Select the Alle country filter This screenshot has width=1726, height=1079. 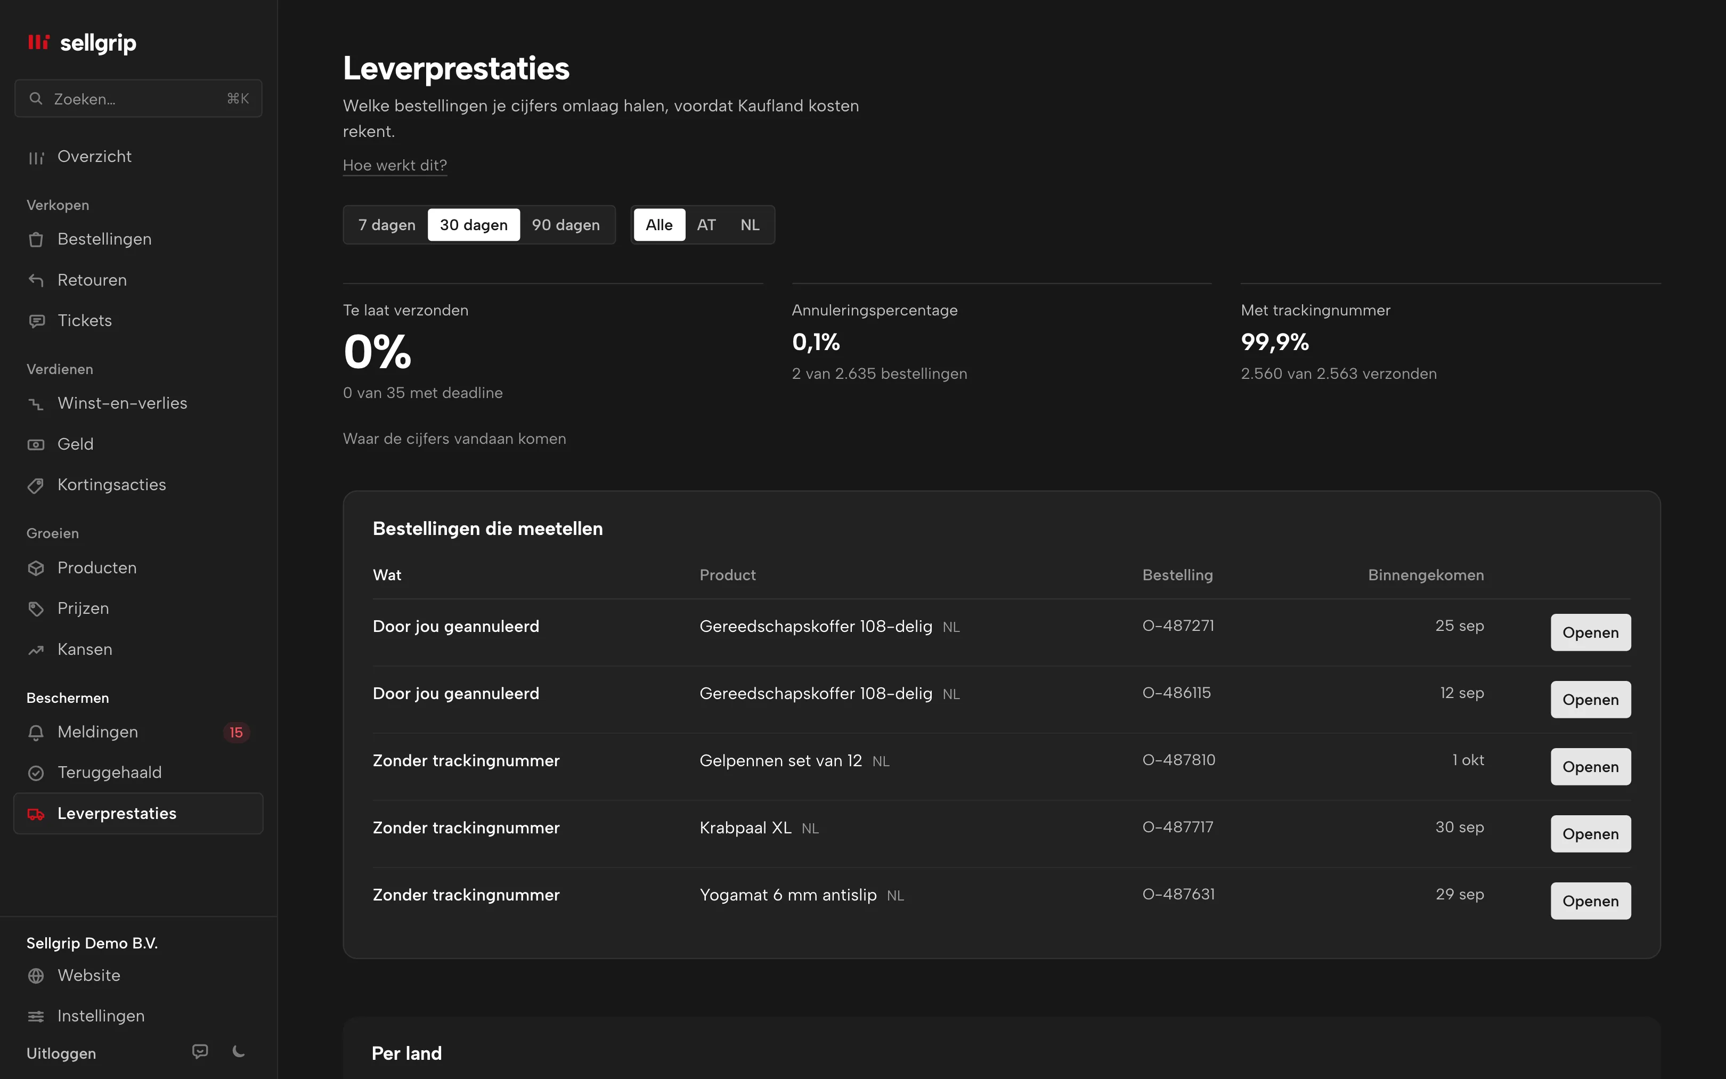pyautogui.click(x=659, y=225)
